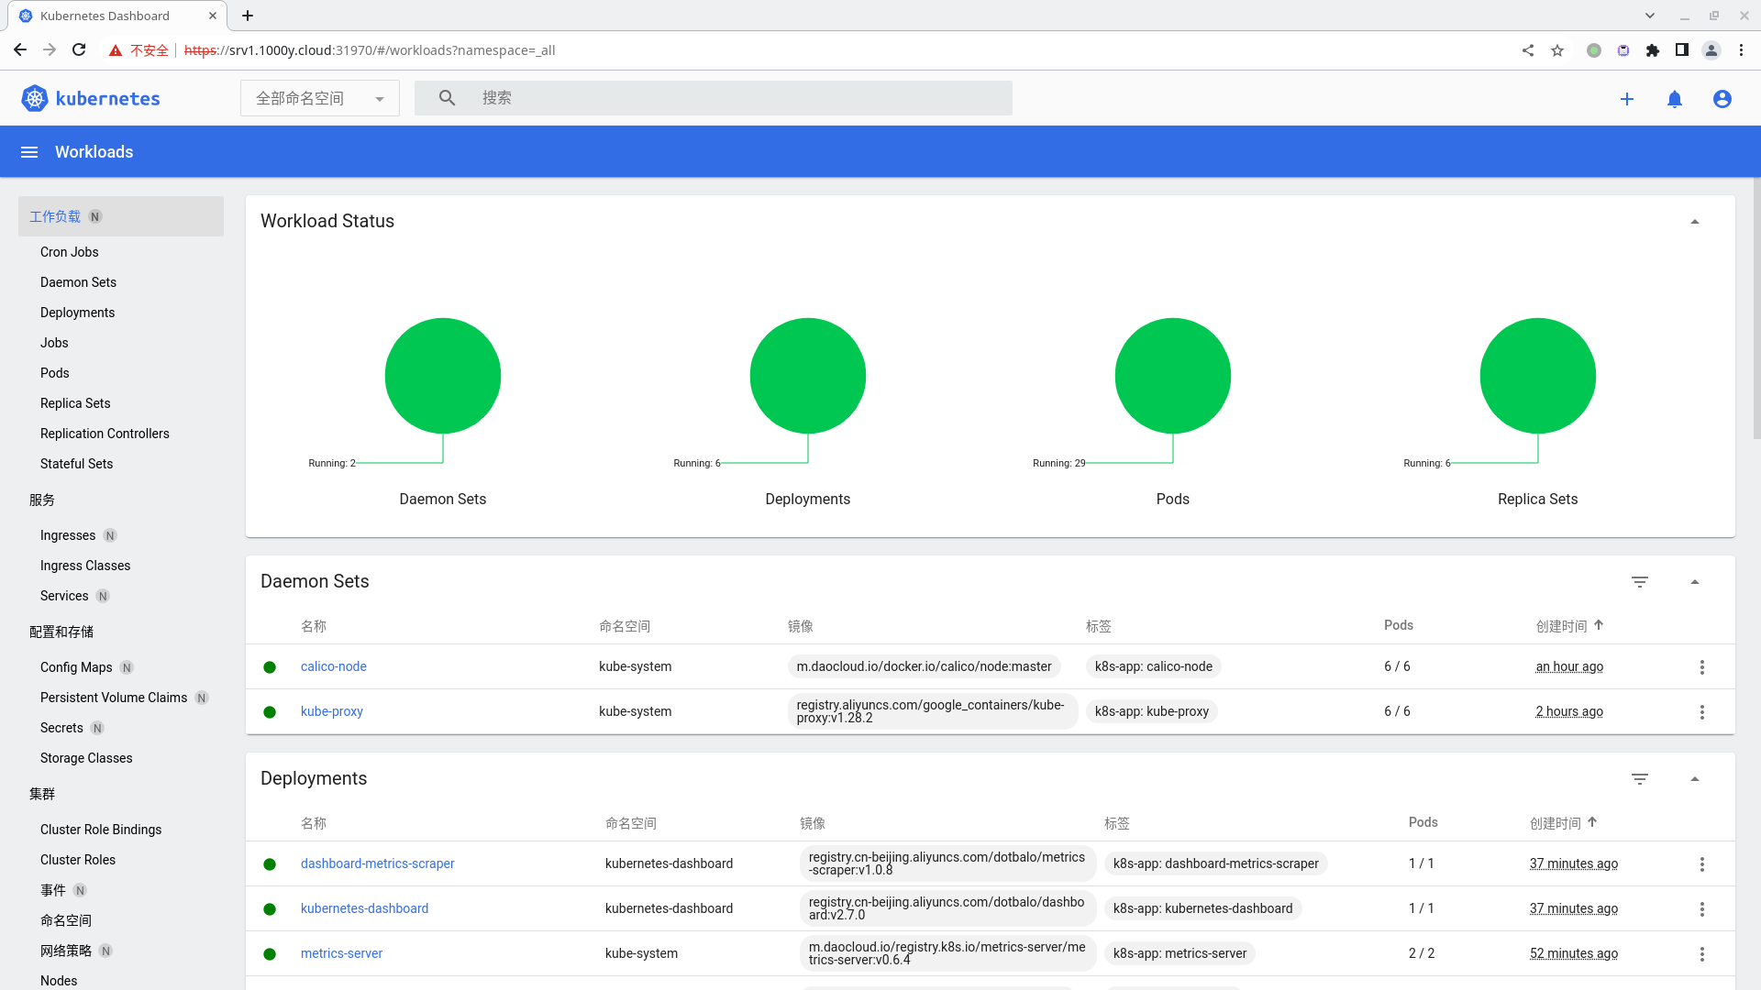Open Deployments in sidebar
The height and width of the screenshot is (990, 1761).
tap(78, 313)
